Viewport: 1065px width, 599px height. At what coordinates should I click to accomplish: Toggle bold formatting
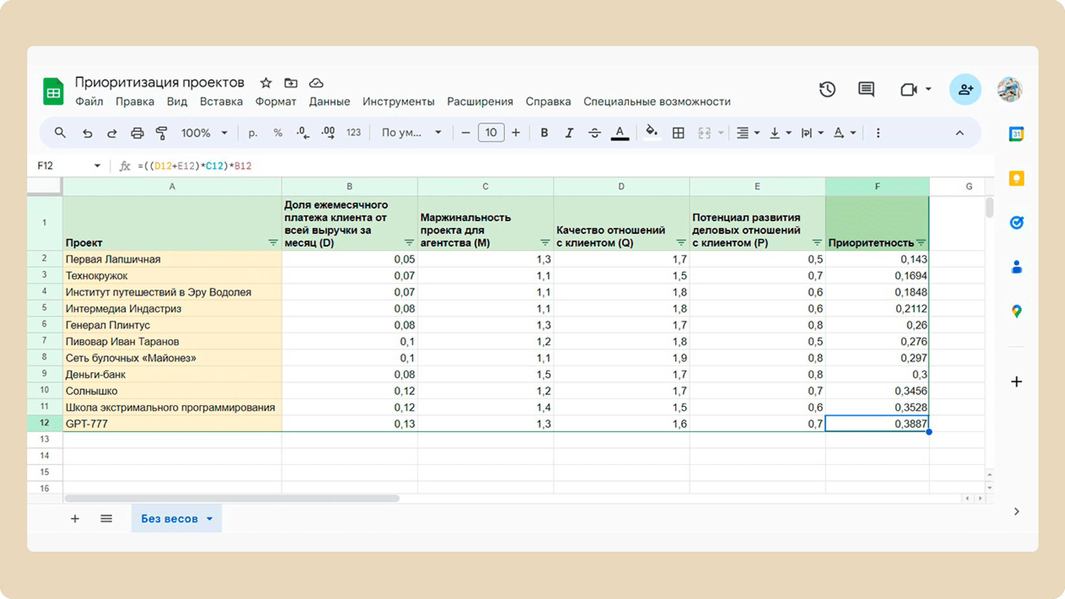[544, 133]
